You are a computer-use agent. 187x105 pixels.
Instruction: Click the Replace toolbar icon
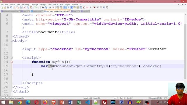pos(46,7)
